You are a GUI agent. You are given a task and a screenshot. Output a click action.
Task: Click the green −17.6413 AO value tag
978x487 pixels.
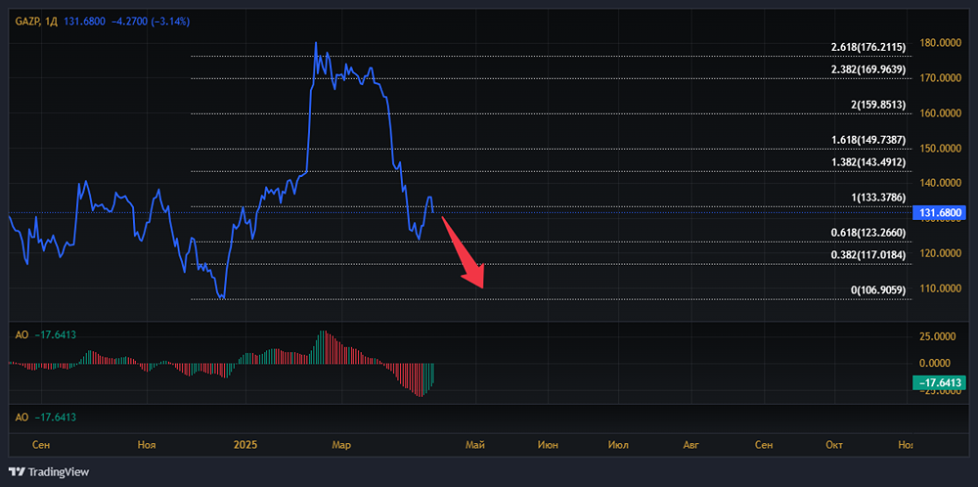point(939,382)
